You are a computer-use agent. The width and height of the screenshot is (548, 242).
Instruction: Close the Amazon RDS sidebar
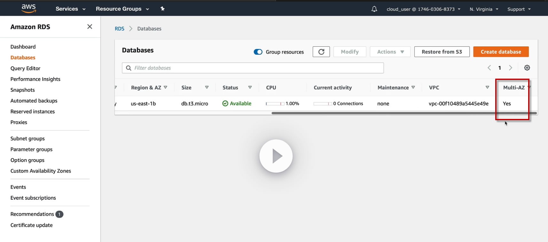point(90,27)
